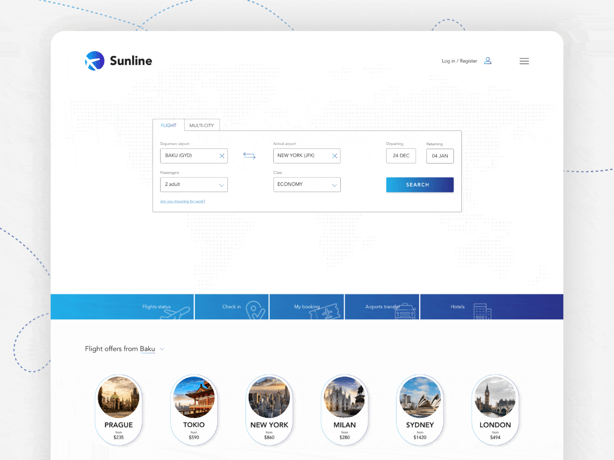Click the $235 price
Viewport: 614px width, 460px height.
[119, 437]
